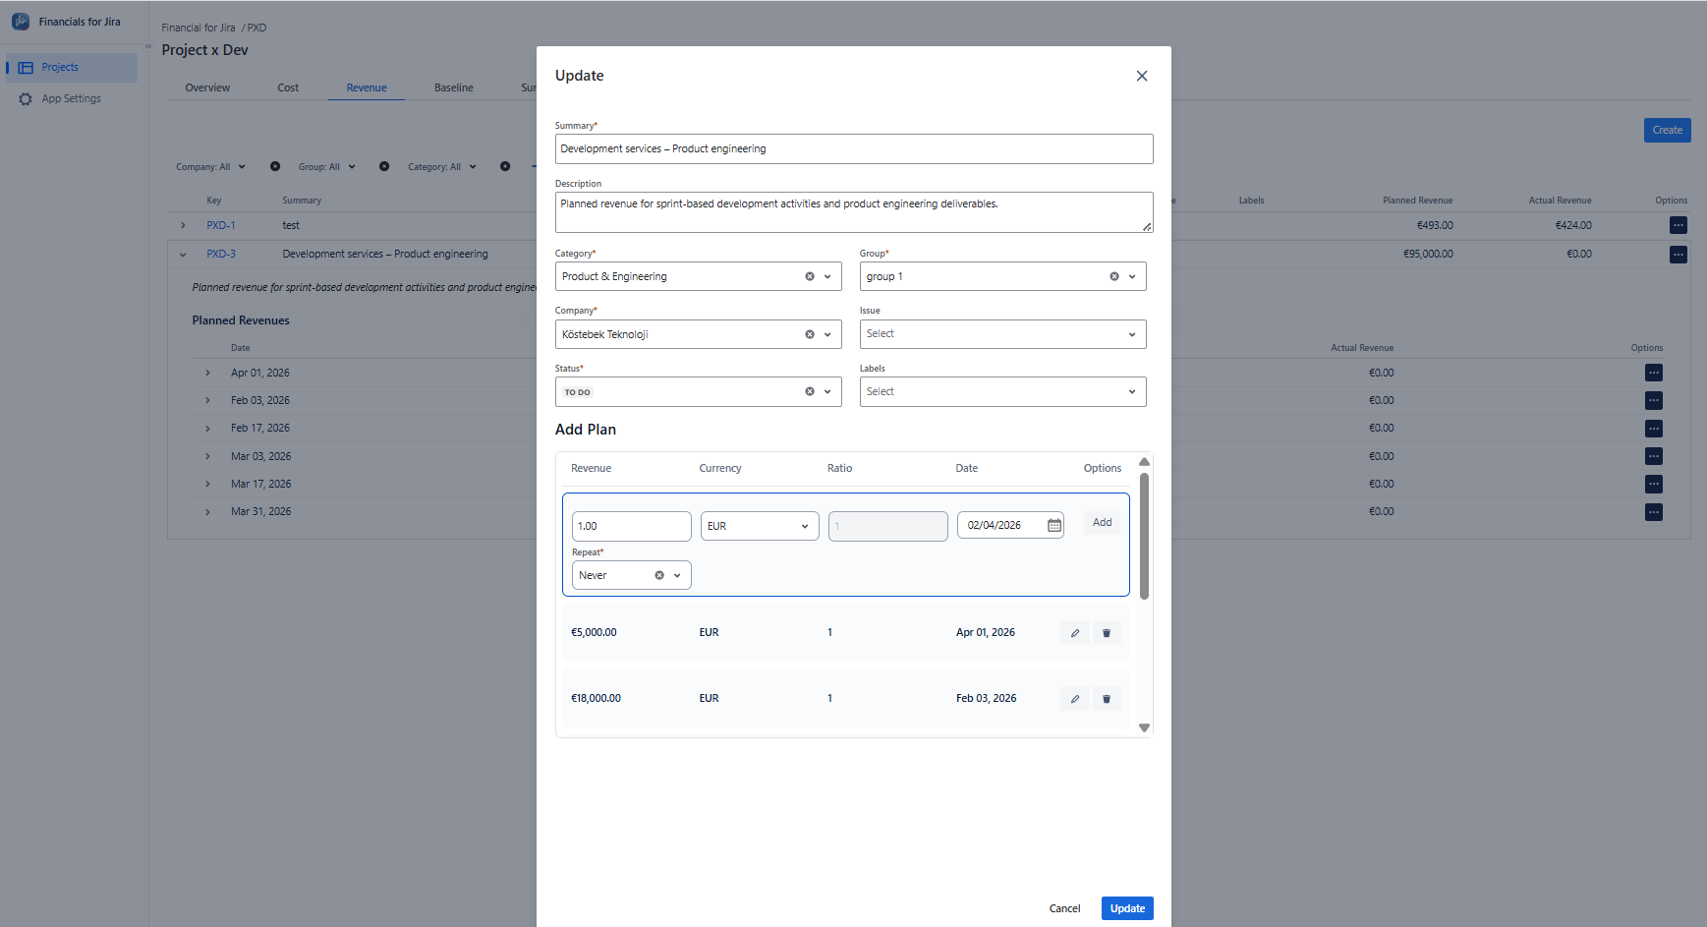This screenshot has width=1707, height=927.
Task: Open options for Mar 31, 2026 row
Action: tap(1654, 512)
